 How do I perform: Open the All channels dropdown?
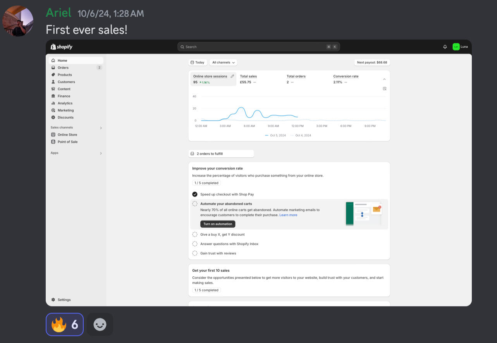(224, 62)
